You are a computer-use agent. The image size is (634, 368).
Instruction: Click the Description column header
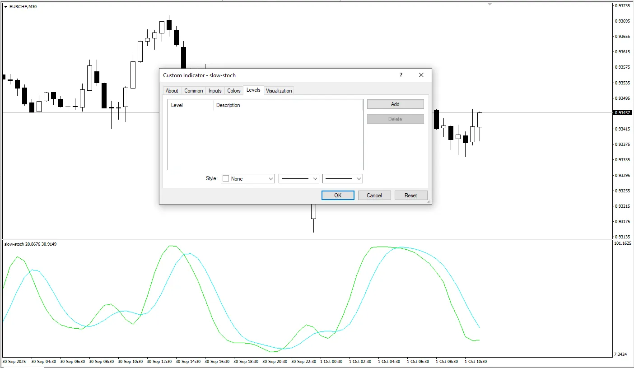pyautogui.click(x=228, y=105)
